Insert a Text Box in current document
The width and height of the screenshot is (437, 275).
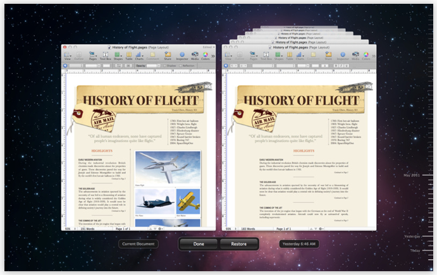click(106, 56)
